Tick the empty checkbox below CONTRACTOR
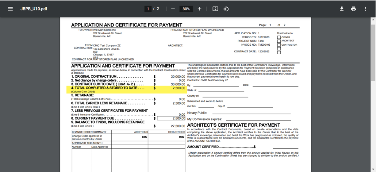 click(x=279, y=49)
